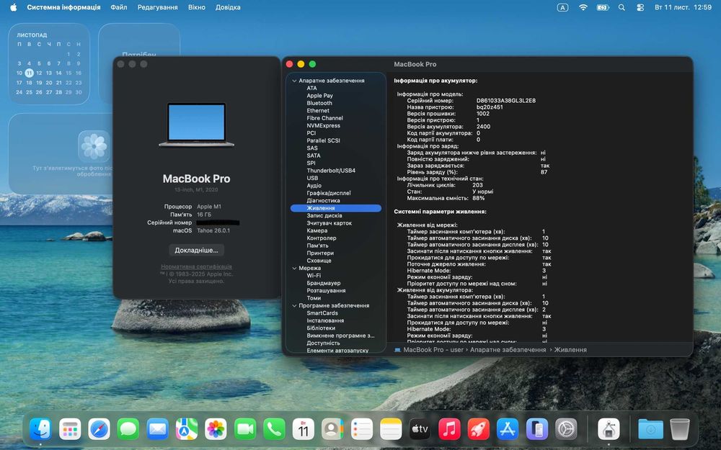The height and width of the screenshot is (450, 721).
Task: Open the App Store from the Dock
Action: [508, 429]
